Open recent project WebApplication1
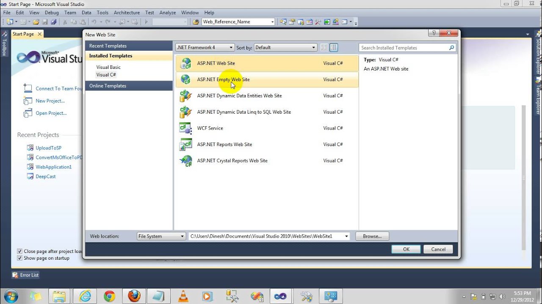The image size is (542, 304). [53, 167]
